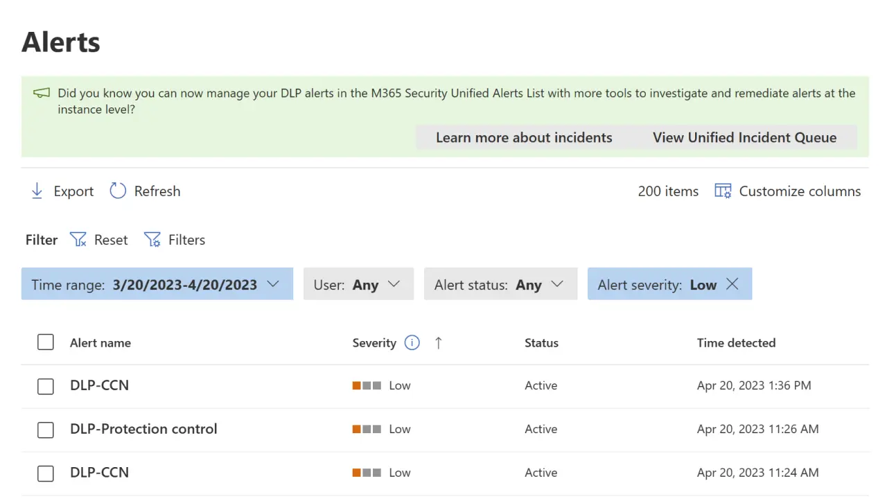Open the Alert status dropdown

click(557, 284)
